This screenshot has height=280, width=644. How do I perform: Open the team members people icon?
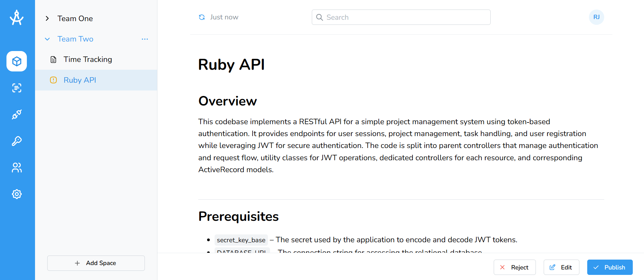tap(17, 167)
